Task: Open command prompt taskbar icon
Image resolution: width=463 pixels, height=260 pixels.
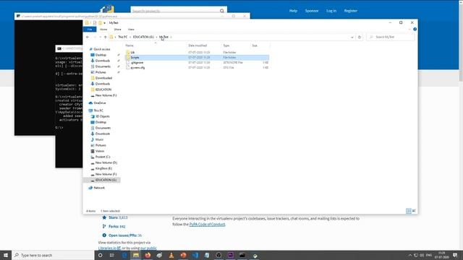Action: click(242, 255)
